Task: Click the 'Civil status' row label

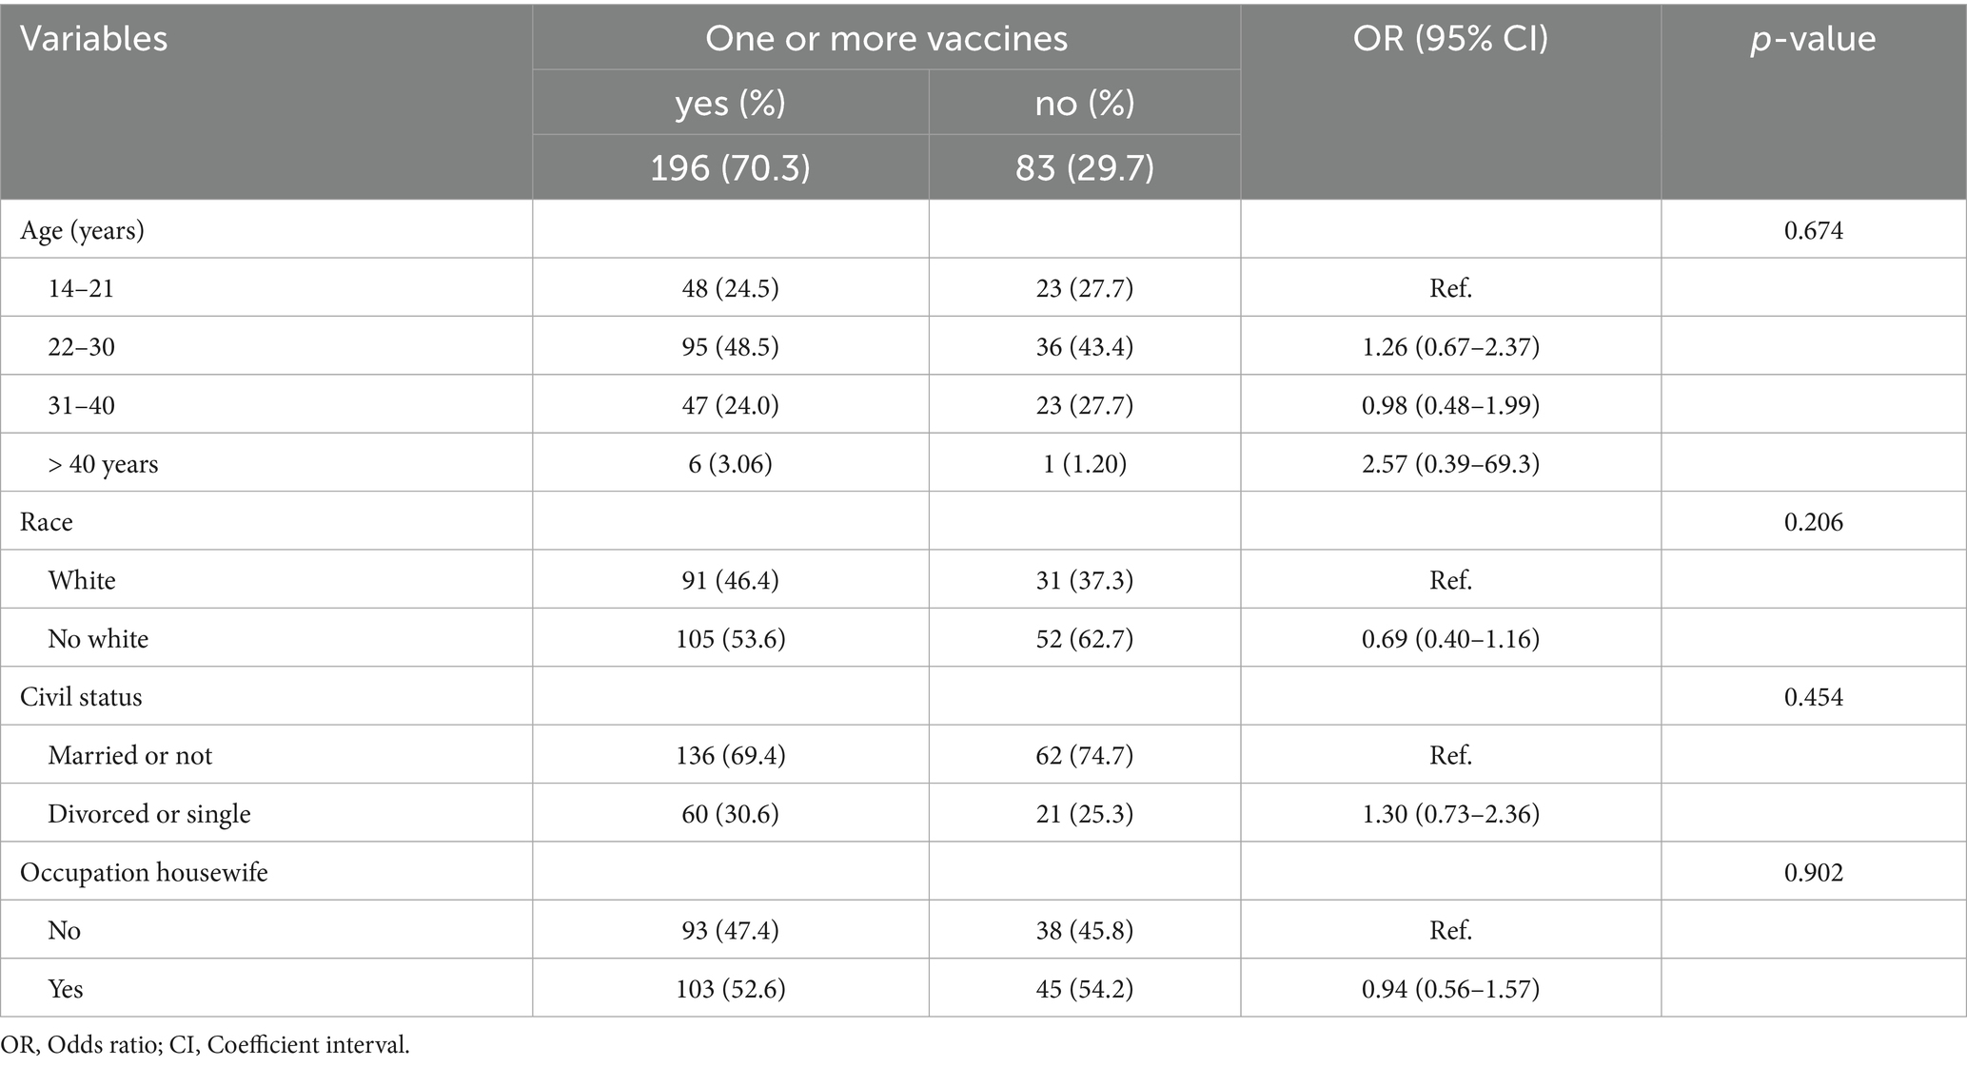Action: pyautogui.click(x=81, y=697)
